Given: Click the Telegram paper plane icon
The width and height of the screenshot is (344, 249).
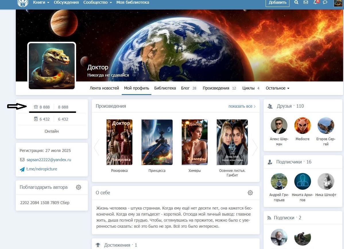Looking at the screenshot, I should (22, 169).
